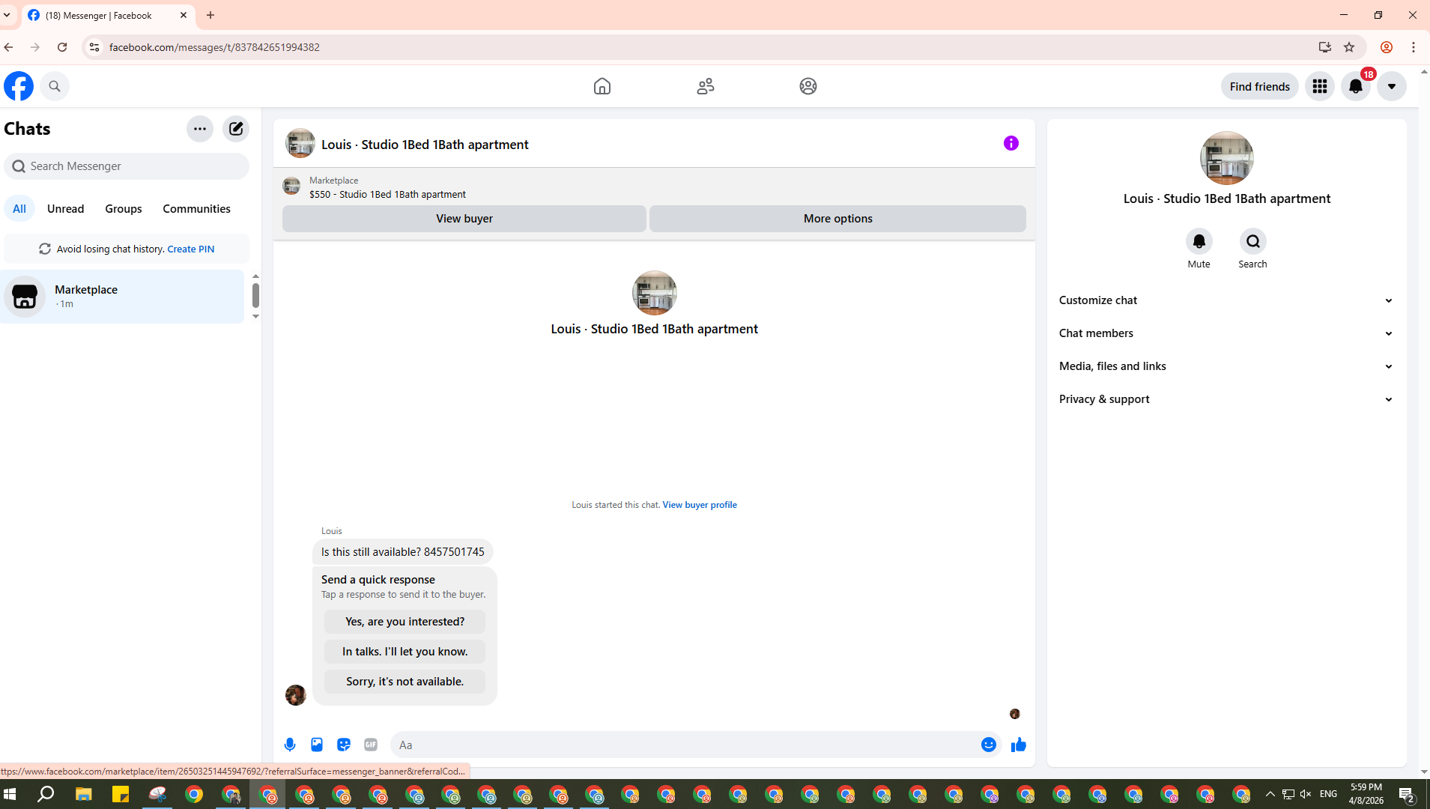Go back in browser history
Screen dimensions: 1430x809
coord(9,47)
